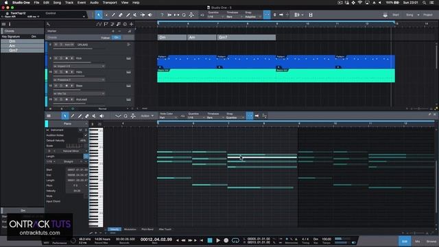
Task: Click the editor hamburger menu icon
Action: click(x=49, y=116)
